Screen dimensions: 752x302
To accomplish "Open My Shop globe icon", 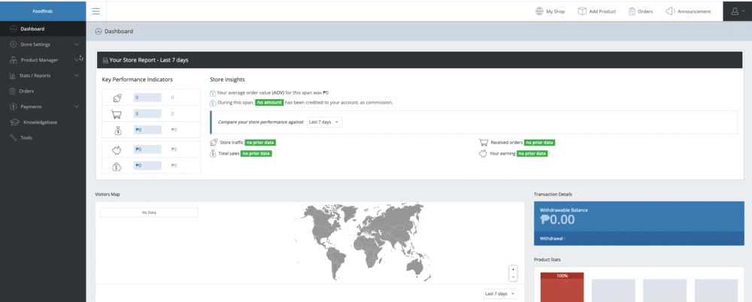I will pyautogui.click(x=539, y=11).
